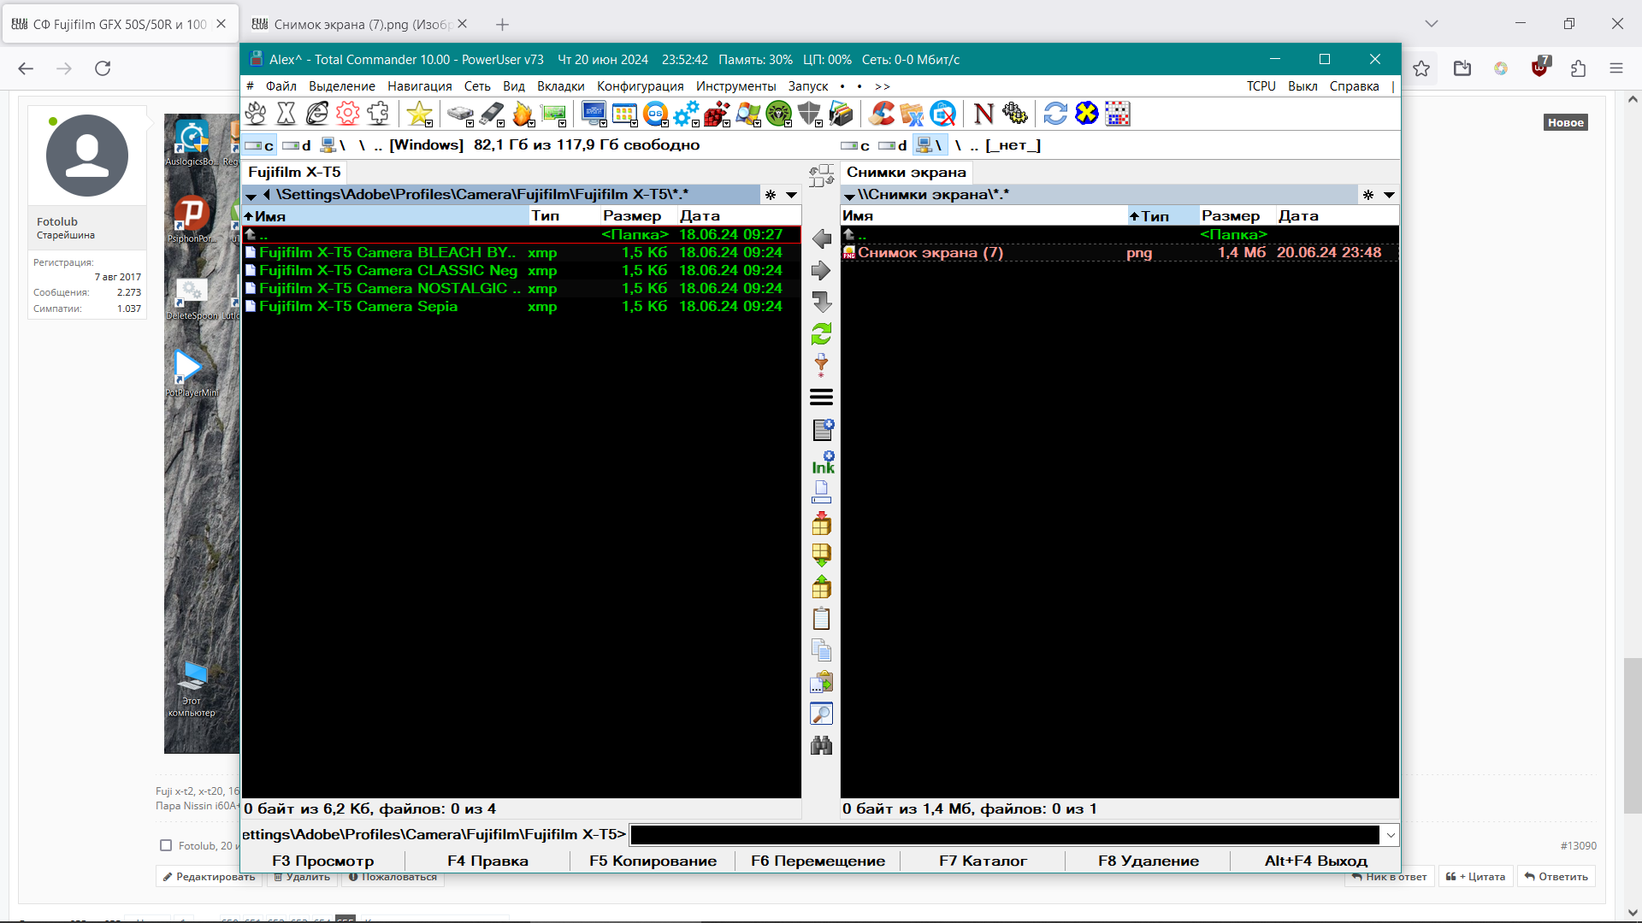Click the browser page vertical scrollbar thumb
The image size is (1642, 923).
click(x=1633, y=735)
